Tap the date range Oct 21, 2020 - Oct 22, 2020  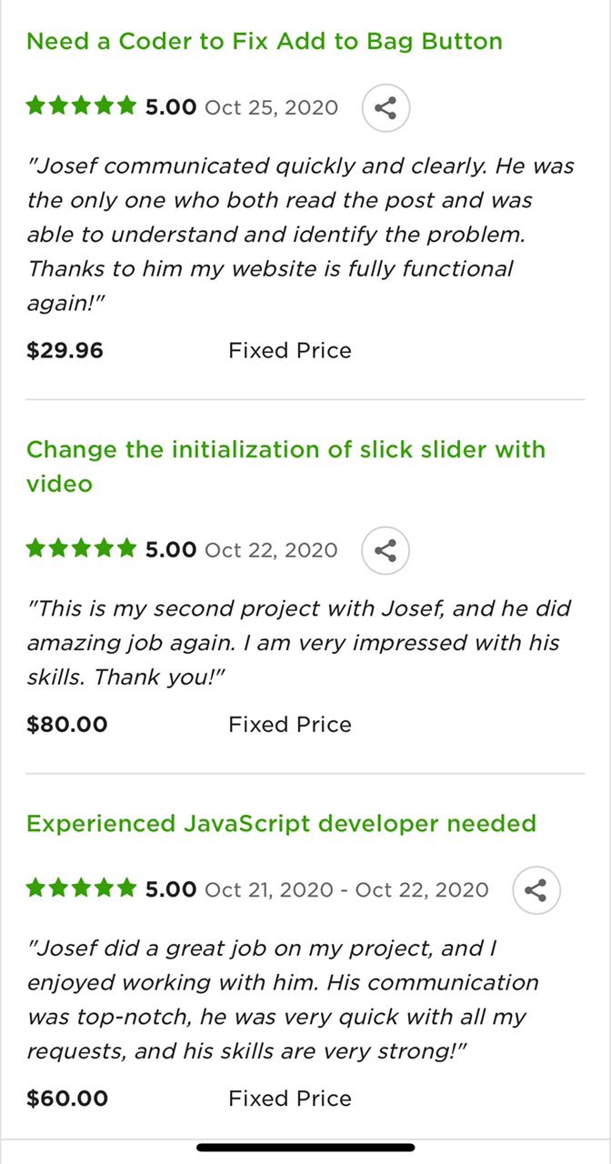pos(347,889)
